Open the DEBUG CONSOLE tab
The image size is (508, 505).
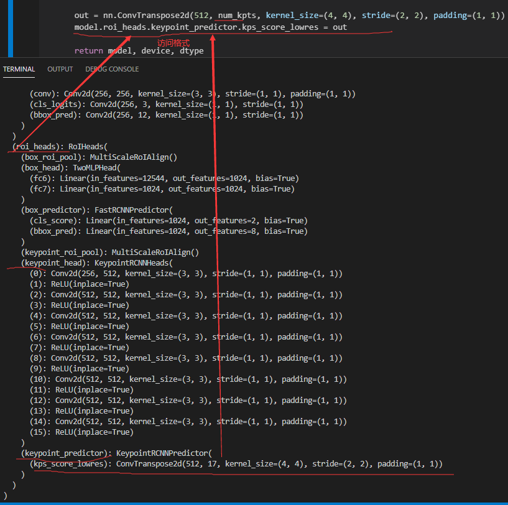[x=112, y=69]
